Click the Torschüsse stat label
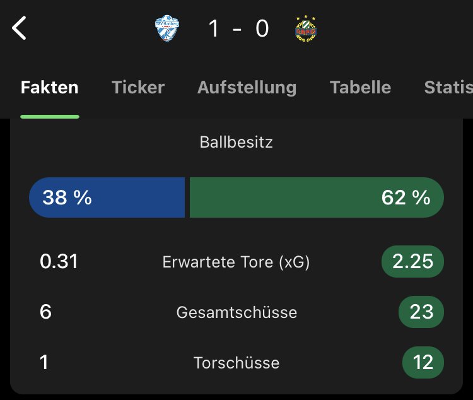 pos(237,363)
